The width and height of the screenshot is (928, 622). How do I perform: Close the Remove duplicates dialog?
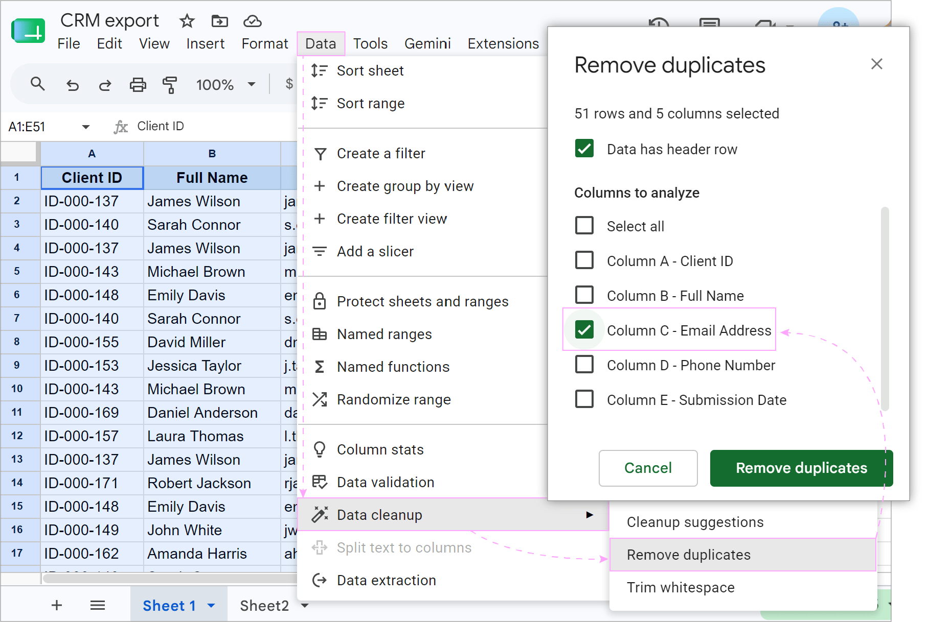[x=877, y=64]
